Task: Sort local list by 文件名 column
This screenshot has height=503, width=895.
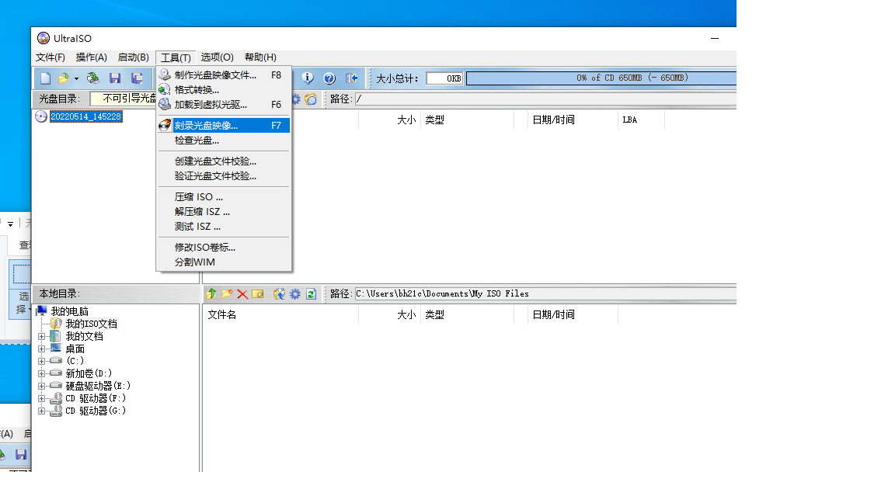Action: point(280,315)
